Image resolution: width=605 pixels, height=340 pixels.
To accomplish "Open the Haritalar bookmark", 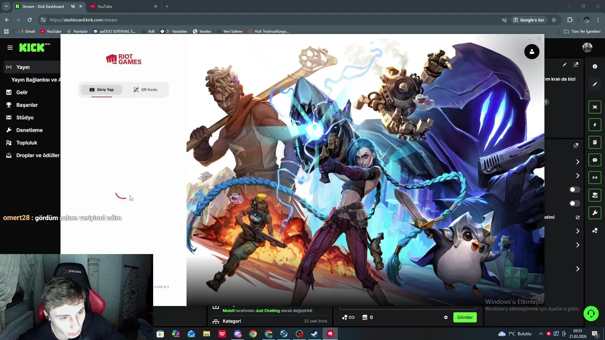I will pos(77,32).
